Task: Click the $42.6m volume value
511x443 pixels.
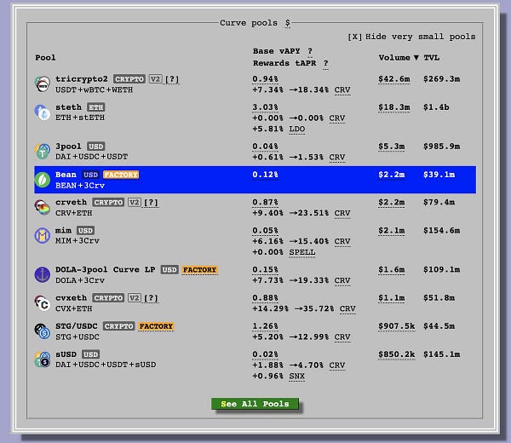Action: coord(394,79)
